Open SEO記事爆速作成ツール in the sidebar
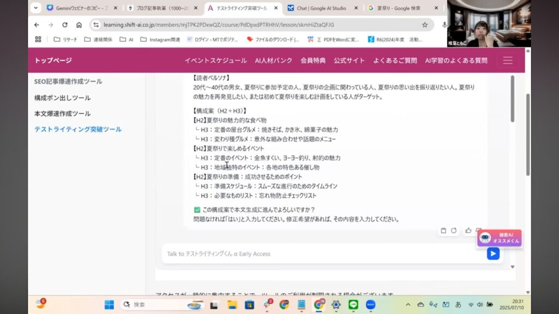 pos(68,82)
